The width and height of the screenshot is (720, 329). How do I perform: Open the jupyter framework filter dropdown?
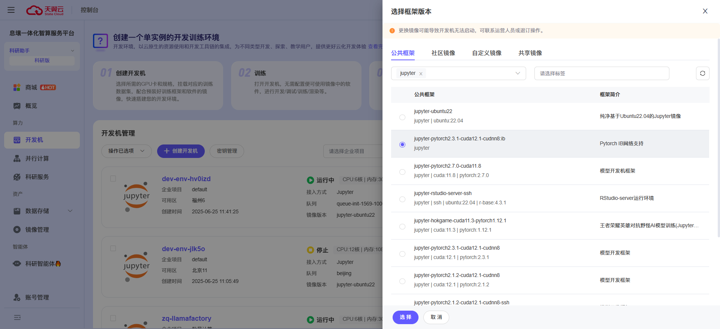(x=458, y=73)
